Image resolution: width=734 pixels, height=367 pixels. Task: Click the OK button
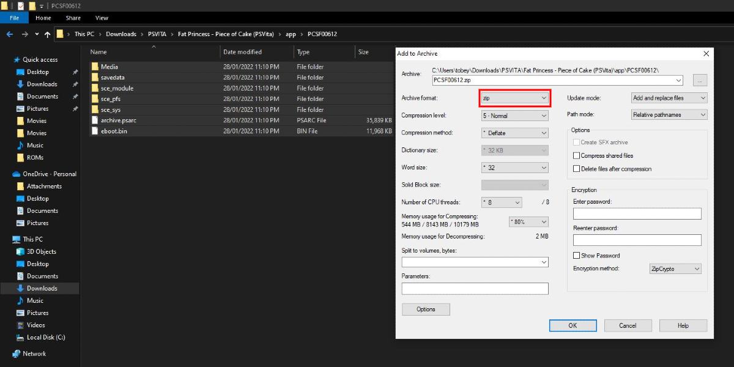(x=573, y=325)
